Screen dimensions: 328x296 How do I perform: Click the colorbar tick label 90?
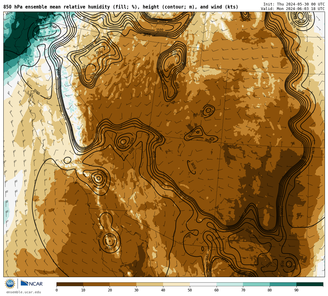click(296, 290)
